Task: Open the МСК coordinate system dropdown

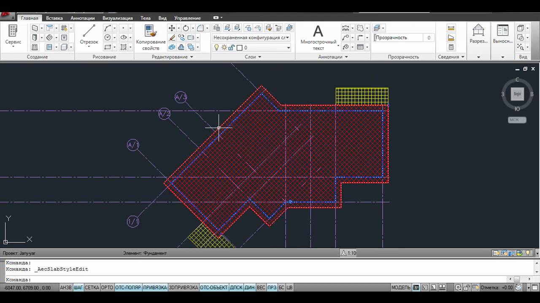Action: 517,120
